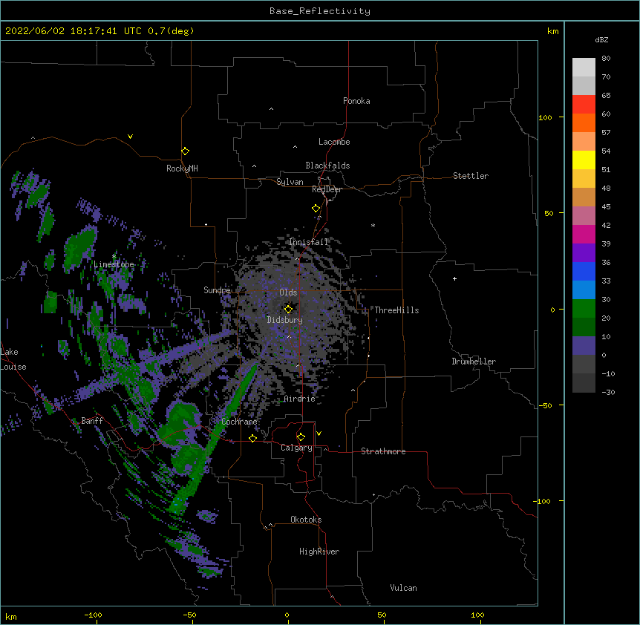This screenshot has width=640, height=625.
Task: Click the Okotoks label
Action: [x=306, y=520]
